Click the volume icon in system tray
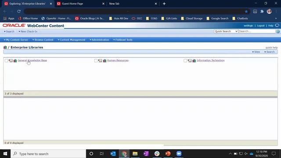The width and height of the screenshot is (281, 158). click(246, 154)
